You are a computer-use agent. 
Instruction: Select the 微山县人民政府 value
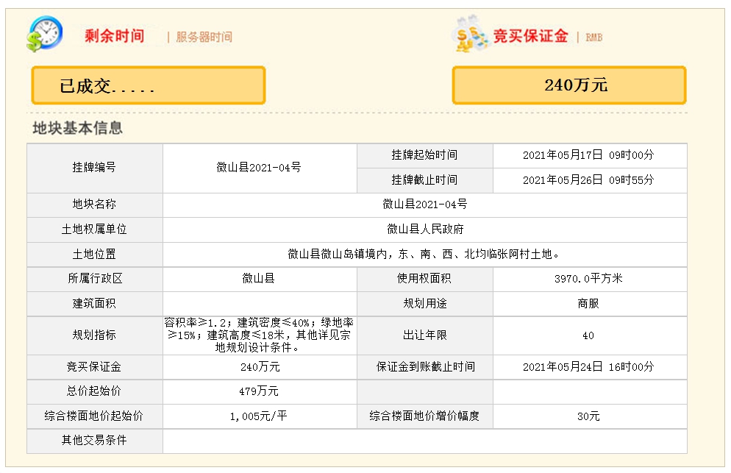coord(425,230)
